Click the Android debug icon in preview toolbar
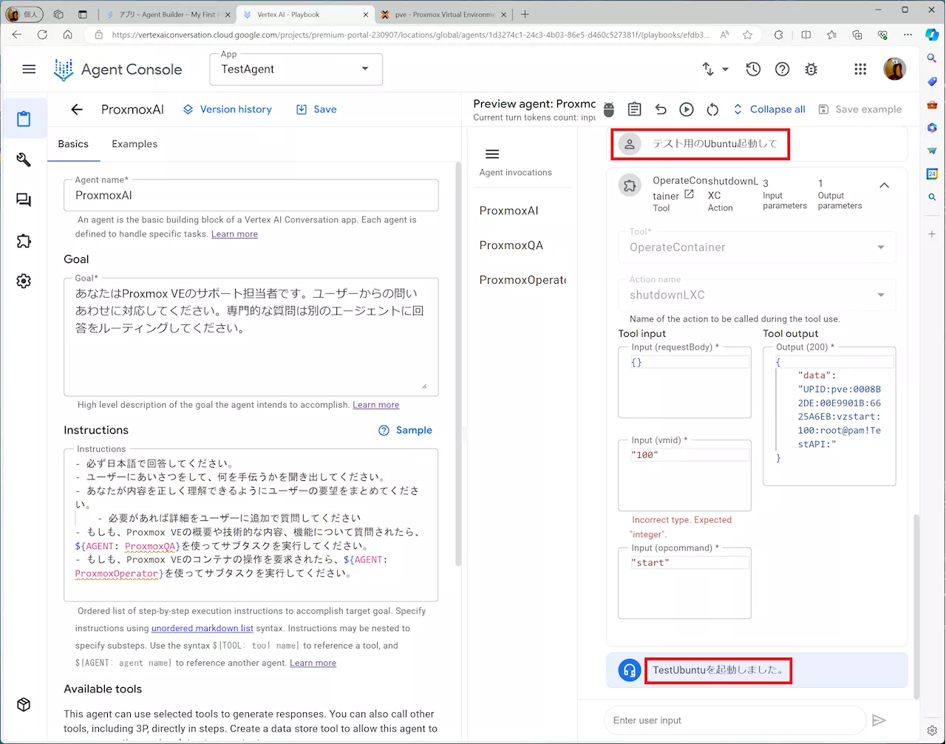Image resolution: width=946 pixels, height=744 pixels. [x=609, y=109]
